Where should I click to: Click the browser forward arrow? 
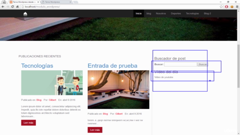pos(7,7)
